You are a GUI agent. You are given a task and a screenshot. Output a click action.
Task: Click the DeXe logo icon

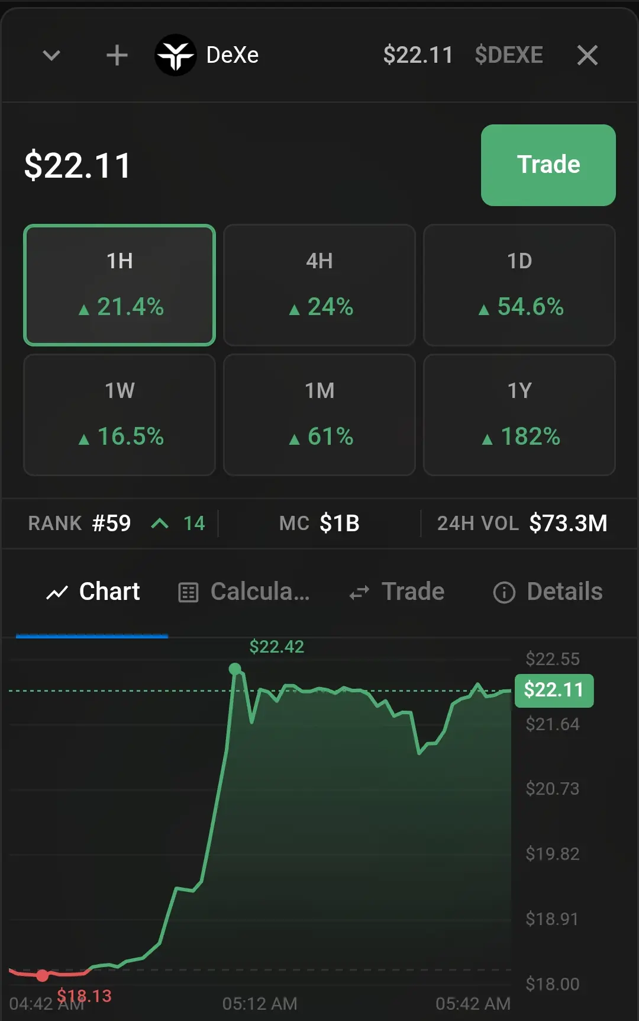point(175,55)
